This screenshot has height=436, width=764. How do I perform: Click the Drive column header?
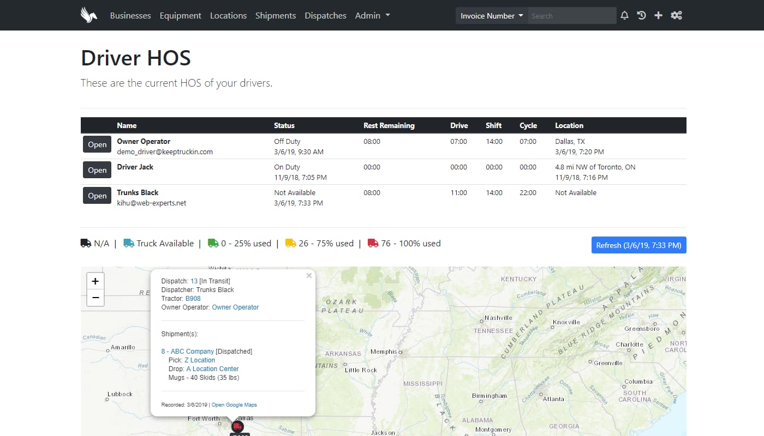tap(459, 125)
